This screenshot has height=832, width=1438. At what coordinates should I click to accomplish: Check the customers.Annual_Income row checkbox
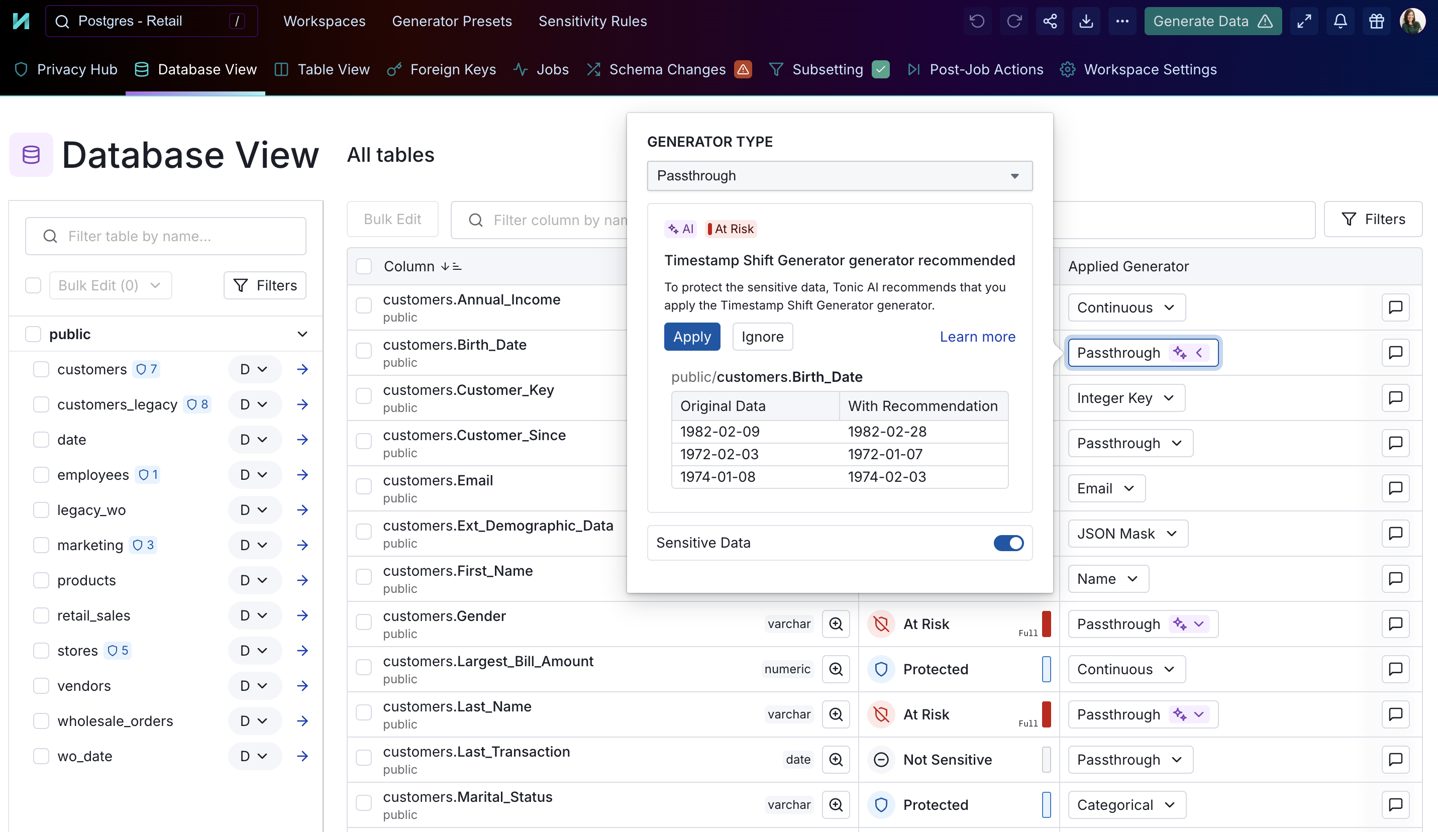pyautogui.click(x=363, y=306)
